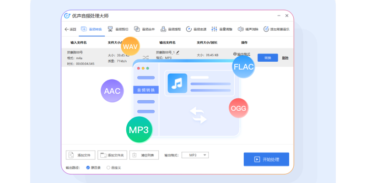Image resolution: width=366 pixels, height=183 pixels.
Task: Click the 添加文件 button
Action: pyautogui.click(x=81, y=155)
